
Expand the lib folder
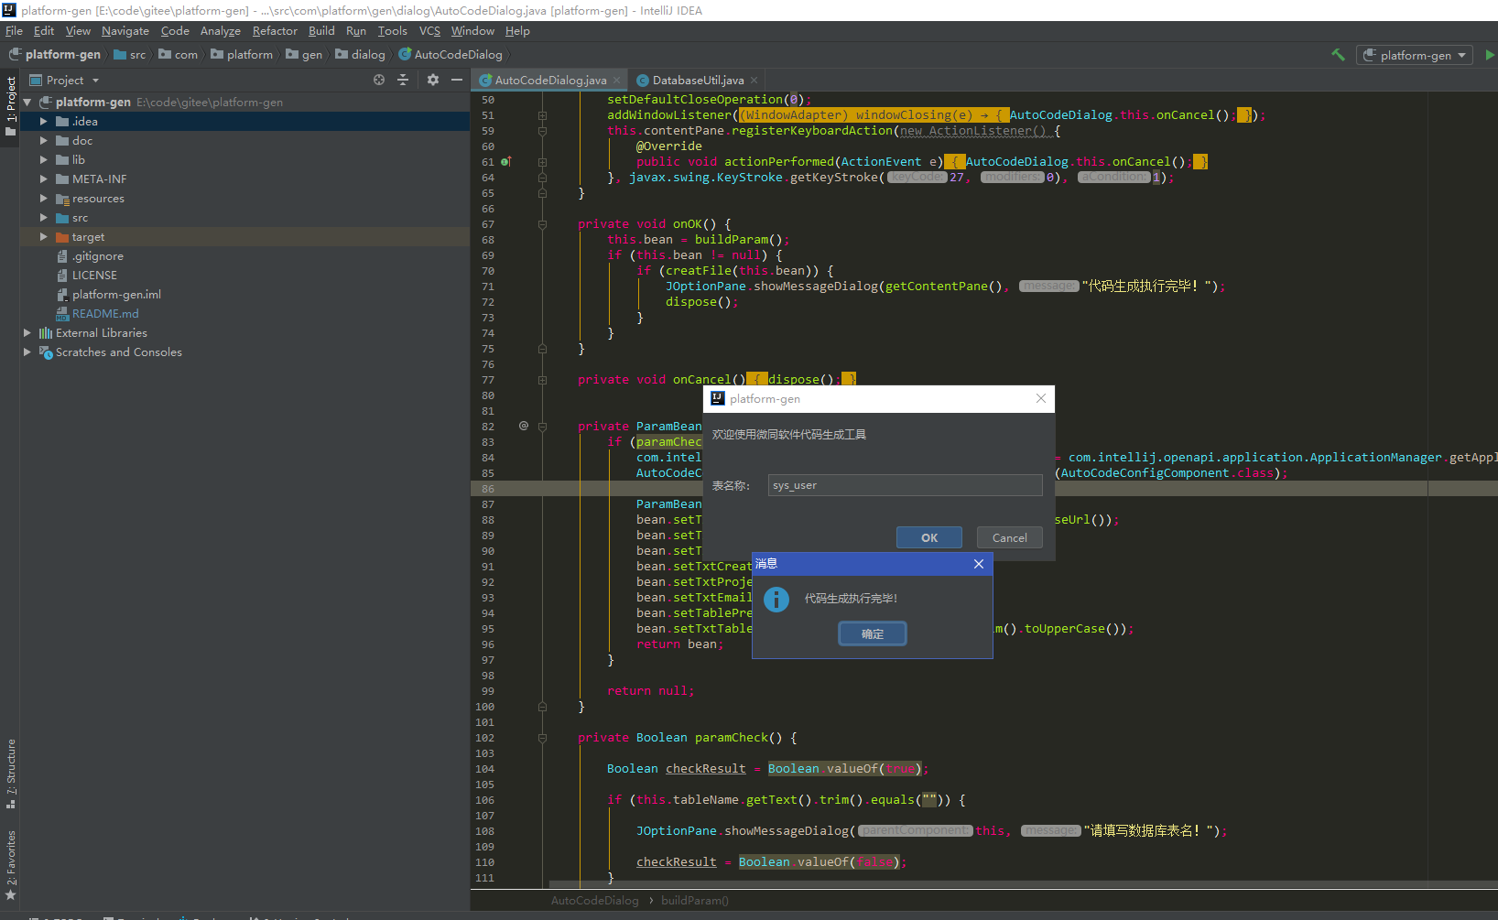[43, 159]
